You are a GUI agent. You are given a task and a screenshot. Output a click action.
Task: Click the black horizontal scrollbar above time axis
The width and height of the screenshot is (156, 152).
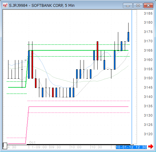tap(69, 145)
